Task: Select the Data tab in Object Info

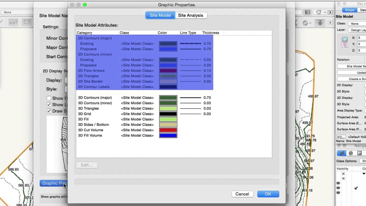Action: 362,10
